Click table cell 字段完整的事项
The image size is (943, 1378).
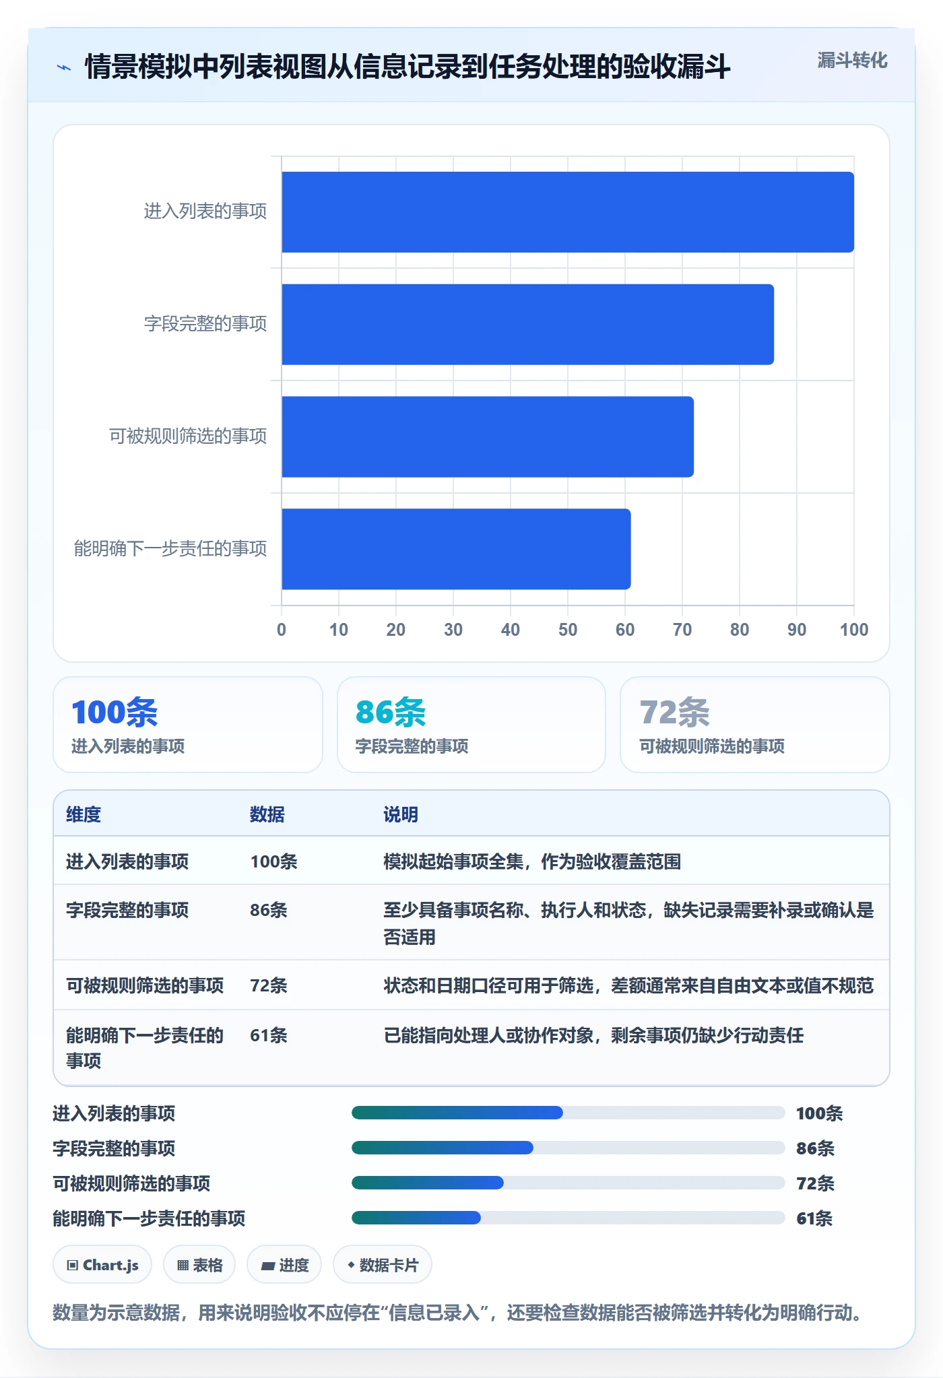pyautogui.click(x=127, y=910)
